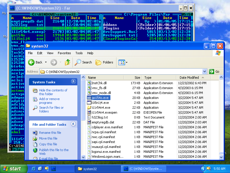Open the Views button in toolbar
This screenshot has width=230, height=173.
coord(122,62)
